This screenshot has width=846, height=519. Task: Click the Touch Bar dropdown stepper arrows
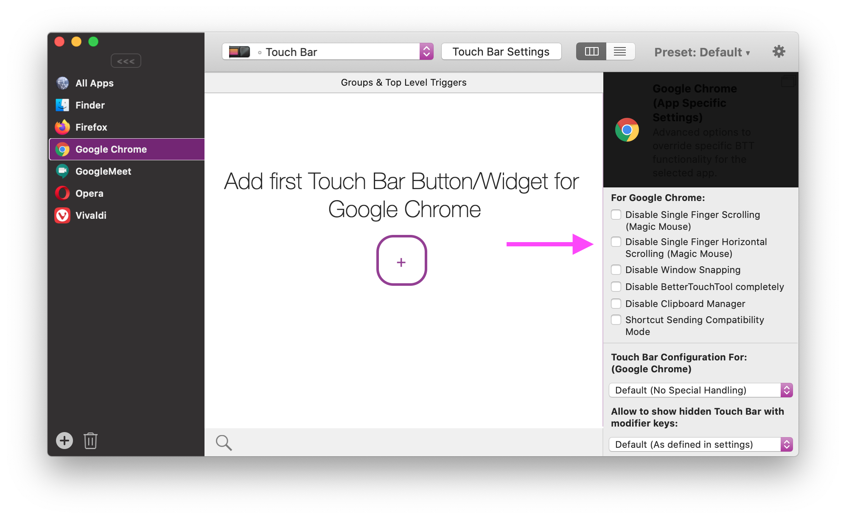pyautogui.click(x=426, y=52)
